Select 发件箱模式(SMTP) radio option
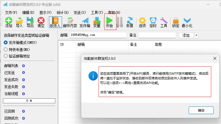Screen dimensions: 221x124 [6, 43]
